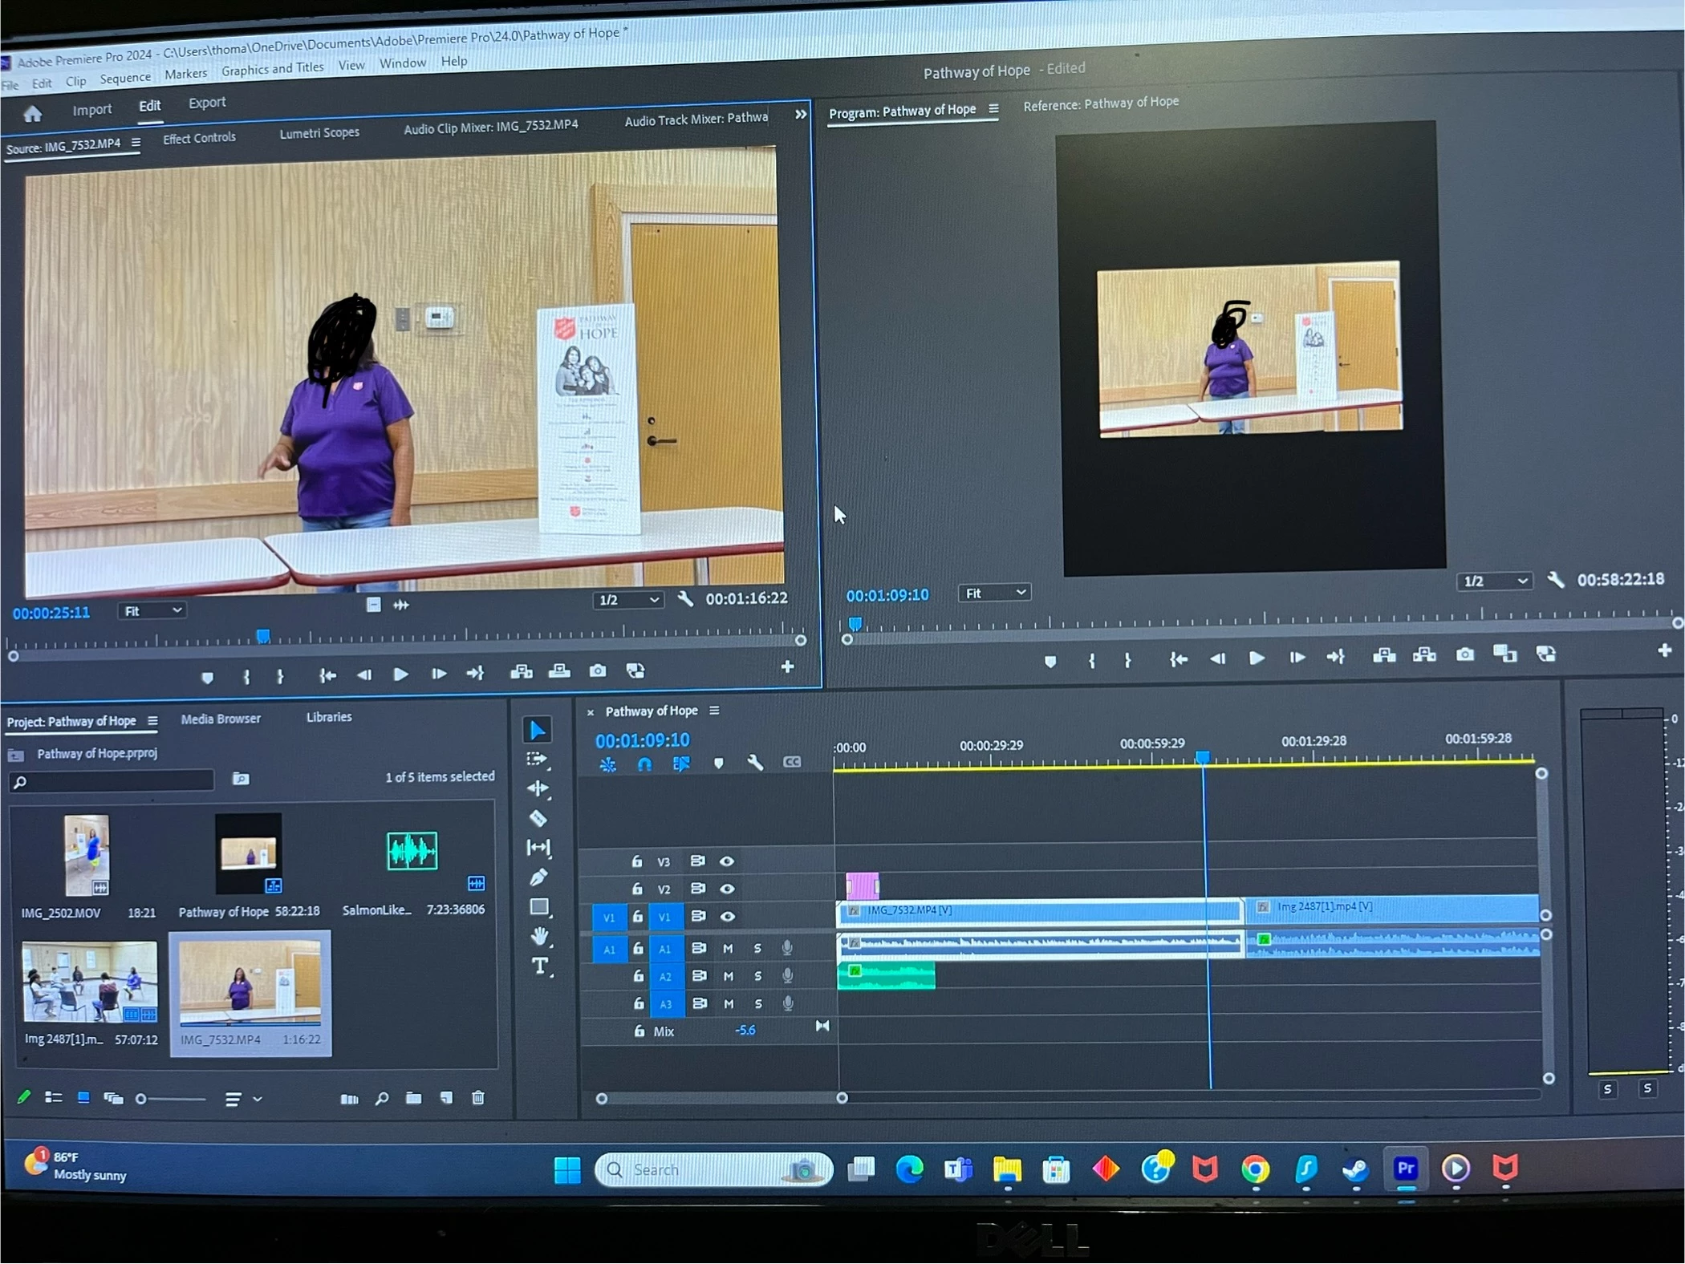The image size is (1685, 1264).
Task: Click the Add Marker icon in the timeline
Action: (718, 764)
